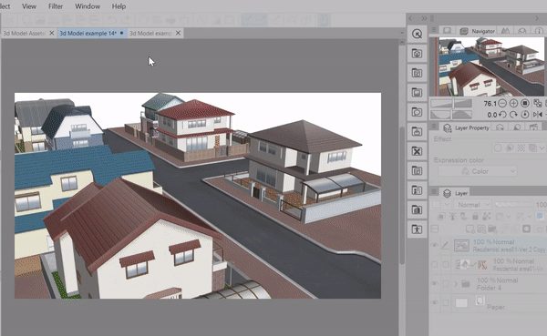
Task: Click the canvas vertical scrollbar
Action: tap(402, 195)
